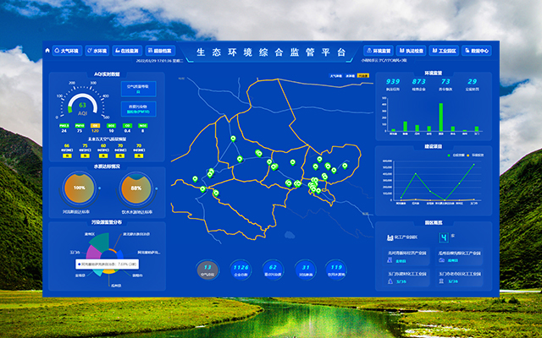Click the home icon in top-left
Viewport: 542px width, 338px height.
pos(47,51)
